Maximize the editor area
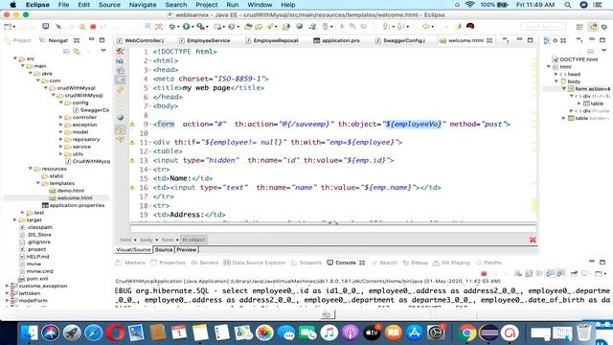Image resolution: width=613 pixels, height=345 pixels. [x=530, y=40]
